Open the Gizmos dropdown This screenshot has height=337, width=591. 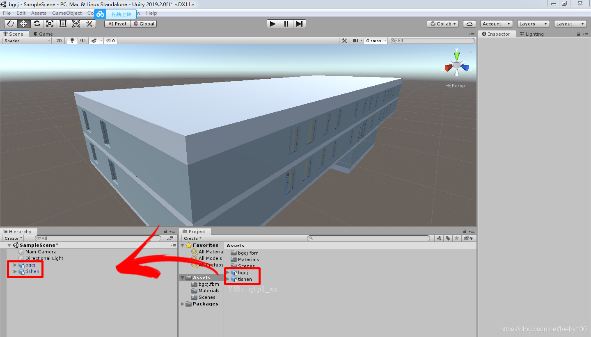pos(376,41)
